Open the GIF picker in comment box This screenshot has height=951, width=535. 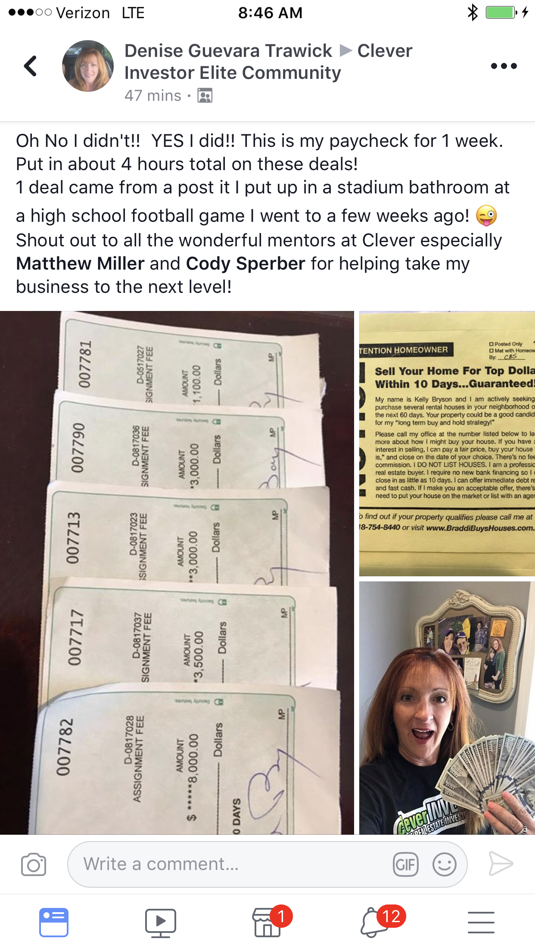coord(405,864)
